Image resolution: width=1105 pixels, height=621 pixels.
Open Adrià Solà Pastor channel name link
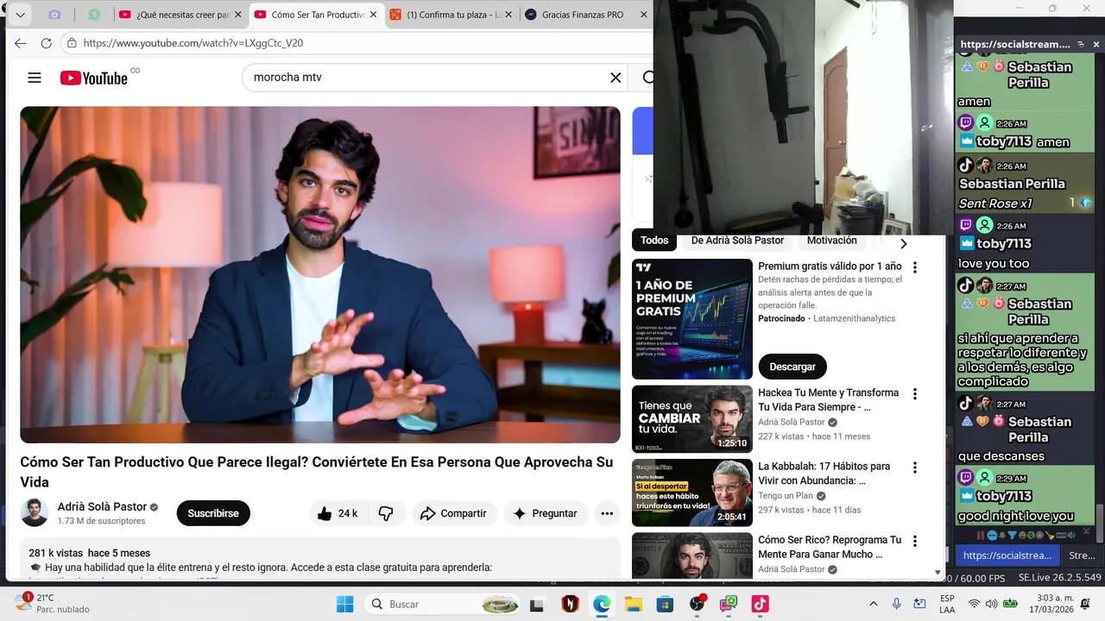click(102, 506)
